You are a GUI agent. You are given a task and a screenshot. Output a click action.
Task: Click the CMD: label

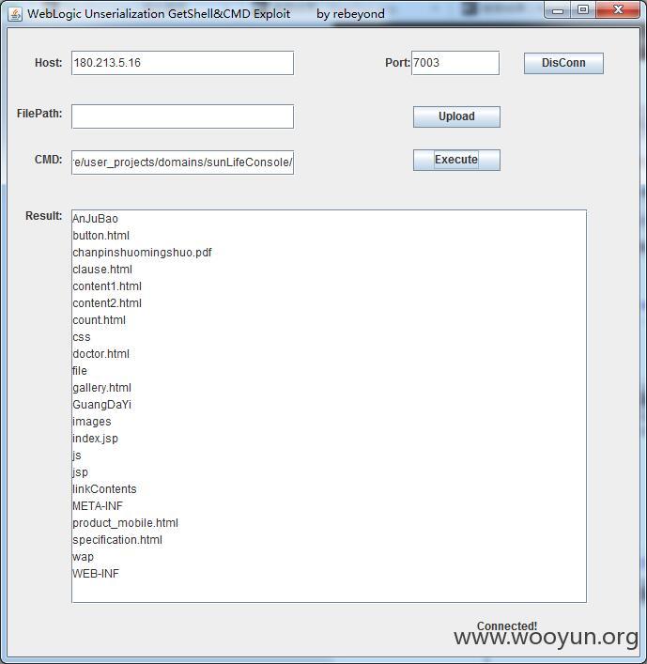point(48,160)
